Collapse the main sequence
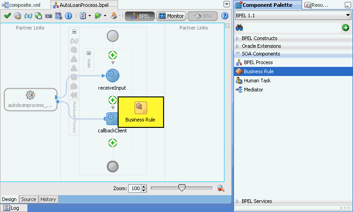The width and height of the screenshot is (353, 212). coord(89,53)
